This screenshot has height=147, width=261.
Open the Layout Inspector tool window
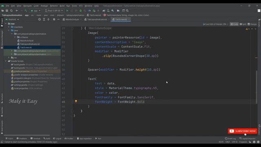click(x=248, y=138)
